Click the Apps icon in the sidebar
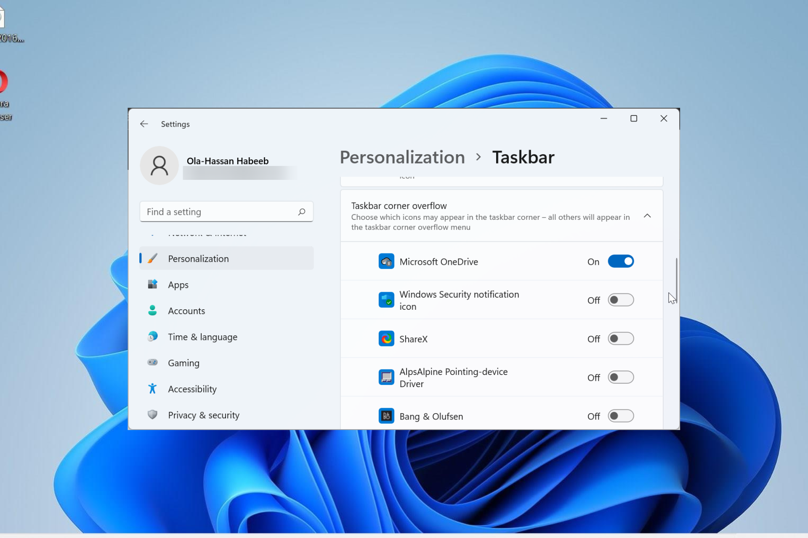Screen dimensions: 808x538 pyautogui.click(x=153, y=285)
